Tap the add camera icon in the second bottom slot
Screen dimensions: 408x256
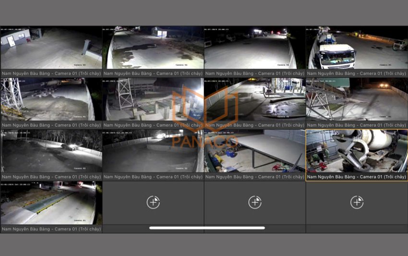click(x=153, y=202)
